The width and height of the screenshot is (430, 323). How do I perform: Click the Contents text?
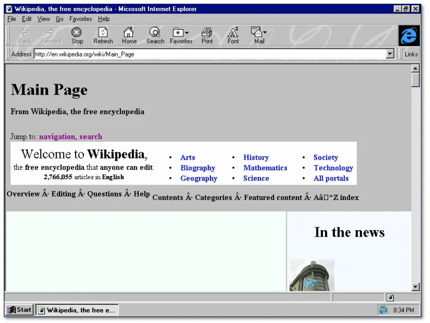click(x=168, y=197)
